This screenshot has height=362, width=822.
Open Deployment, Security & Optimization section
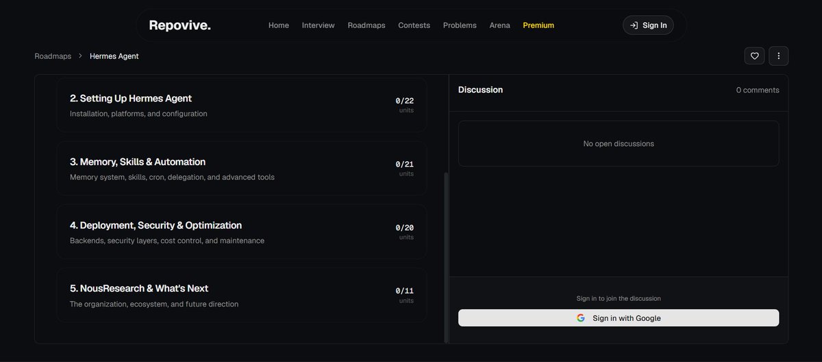coord(242,232)
